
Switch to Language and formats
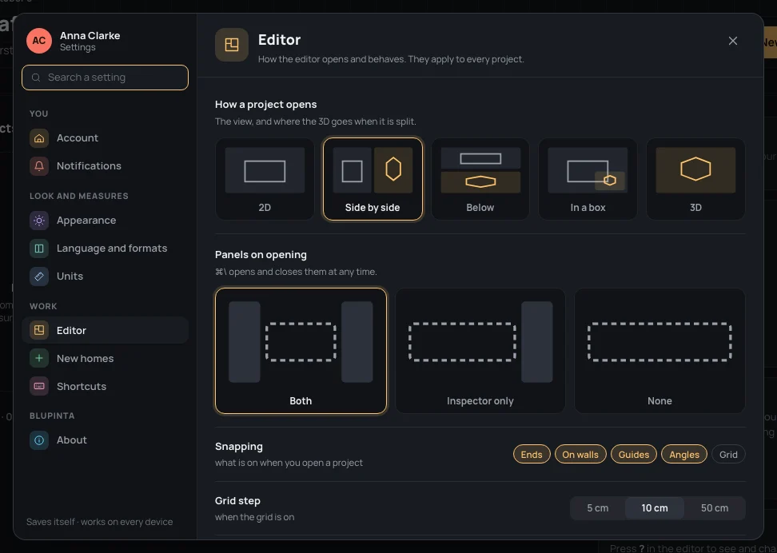[105, 249]
